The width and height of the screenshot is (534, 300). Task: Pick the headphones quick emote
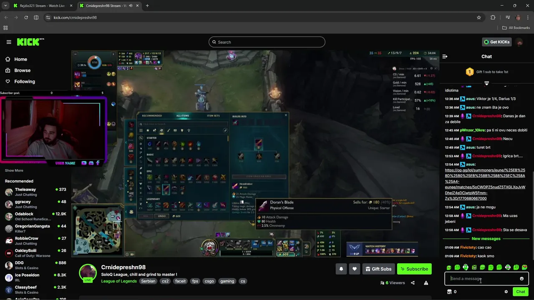(466, 267)
